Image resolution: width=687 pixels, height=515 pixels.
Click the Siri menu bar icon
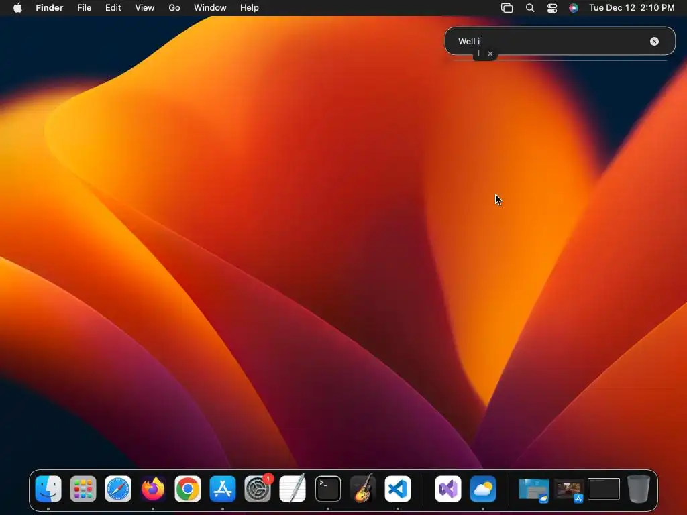[574, 8]
